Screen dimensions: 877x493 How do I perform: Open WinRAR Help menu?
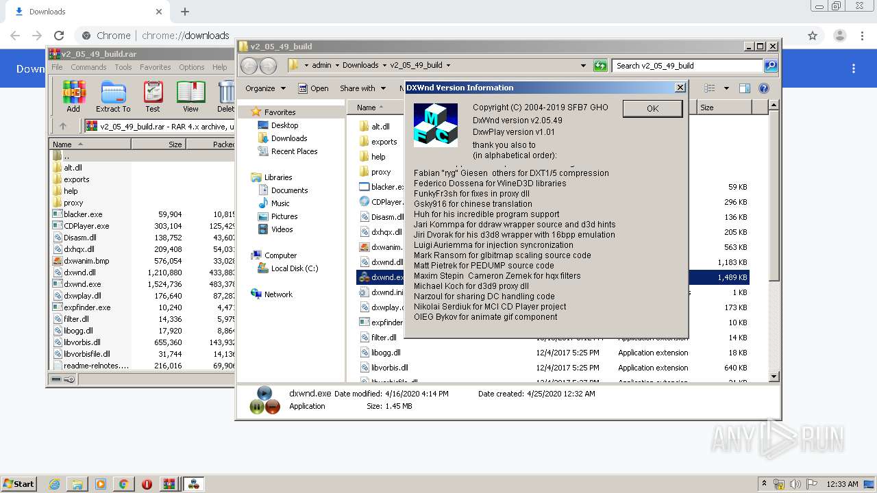219,67
